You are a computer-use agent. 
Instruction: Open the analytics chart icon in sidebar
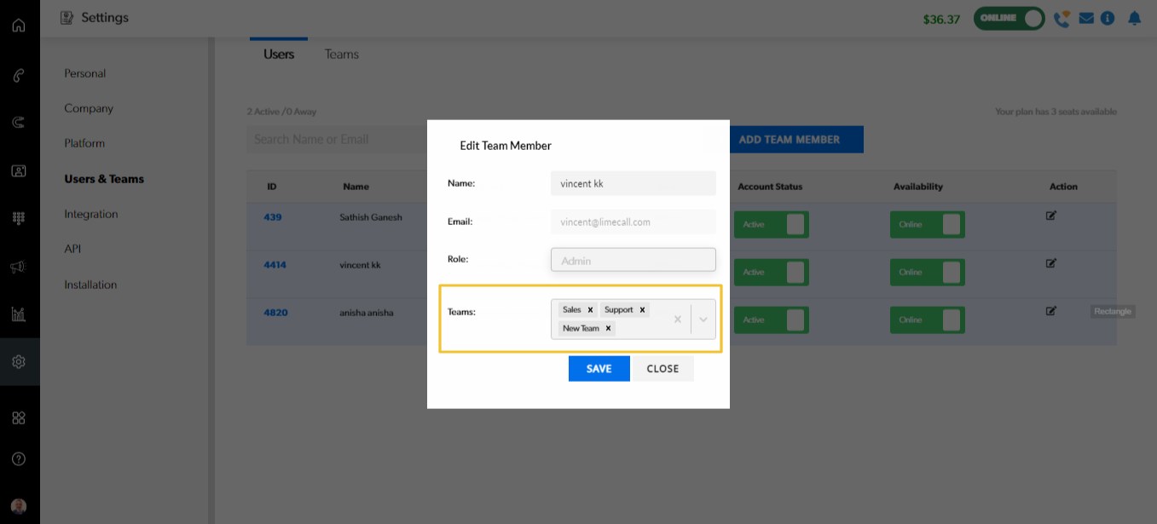19,314
